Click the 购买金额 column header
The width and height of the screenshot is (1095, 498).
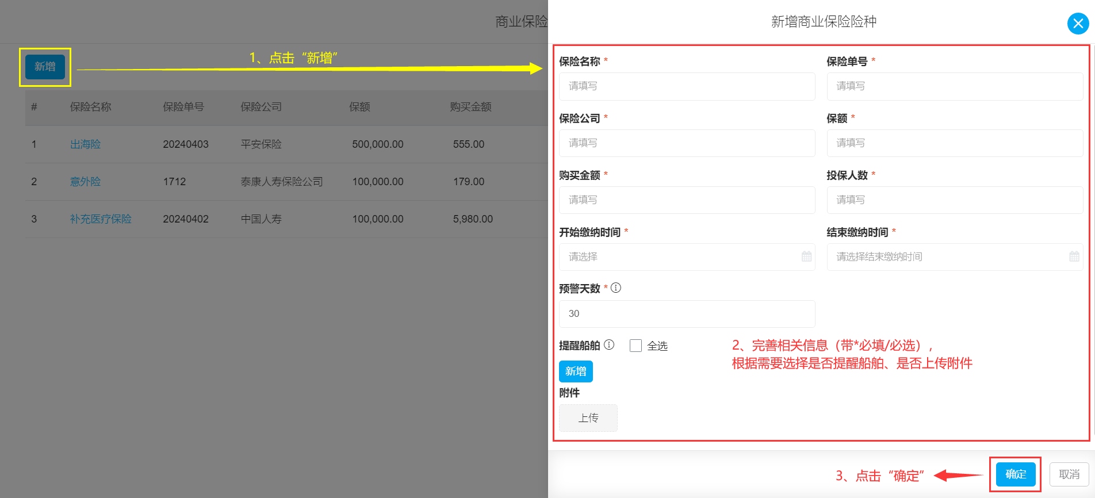[x=470, y=107]
